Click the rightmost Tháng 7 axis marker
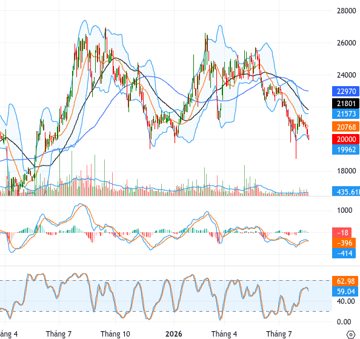 point(279,334)
